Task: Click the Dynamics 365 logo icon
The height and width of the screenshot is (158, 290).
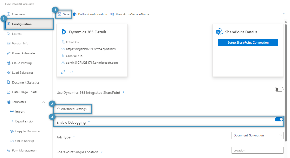Action: point(64,32)
